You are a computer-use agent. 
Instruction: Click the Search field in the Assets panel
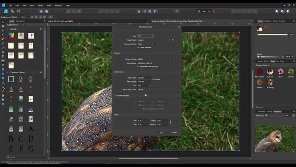pyautogui.click(x=26, y=157)
